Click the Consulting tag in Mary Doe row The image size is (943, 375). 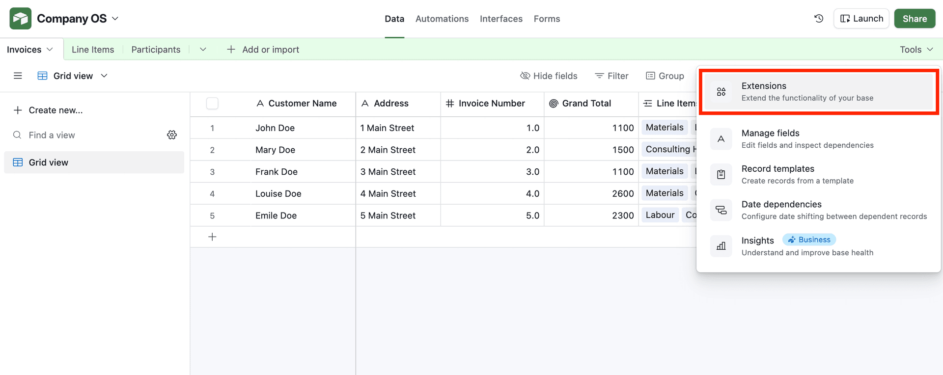coord(668,149)
